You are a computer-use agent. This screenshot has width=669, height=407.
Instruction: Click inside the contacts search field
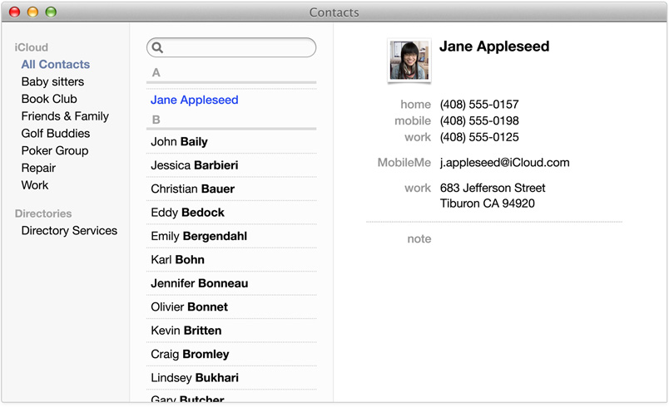click(237, 48)
